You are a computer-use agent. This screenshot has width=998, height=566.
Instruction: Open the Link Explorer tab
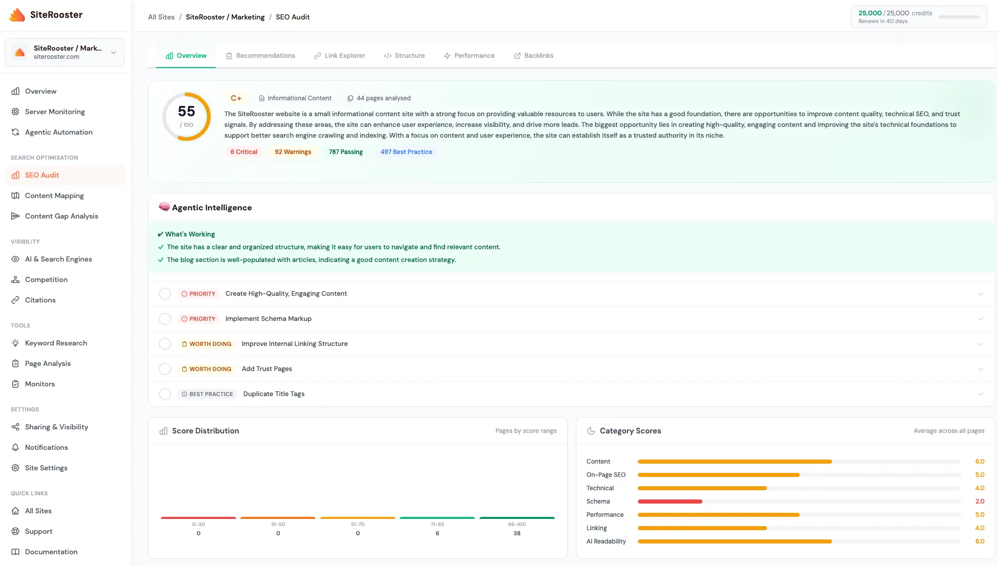(x=340, y=56)
